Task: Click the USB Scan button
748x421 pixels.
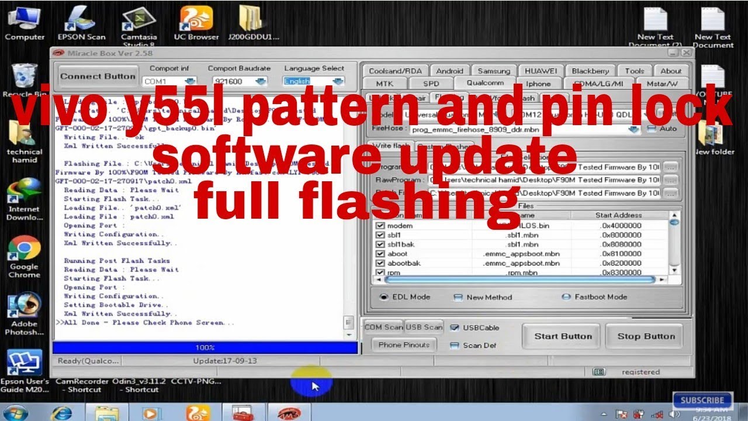Action: 424,327
